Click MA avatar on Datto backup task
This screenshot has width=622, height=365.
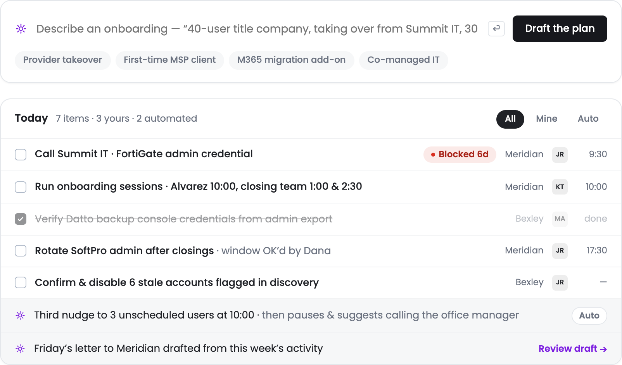click(x=560, y=219)
